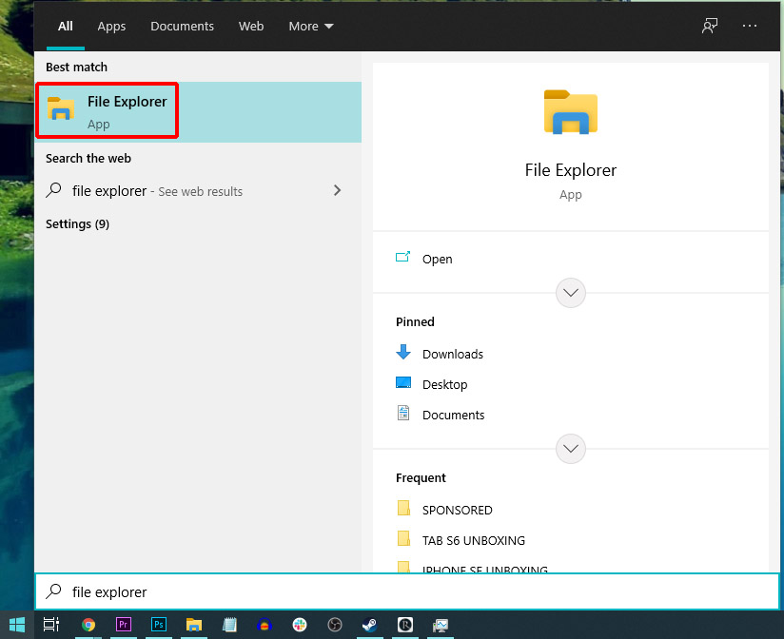The height and width of the screenshot is (639, 784).
Task: Open the Windows Start menu
Action: (x=17, y=625)
